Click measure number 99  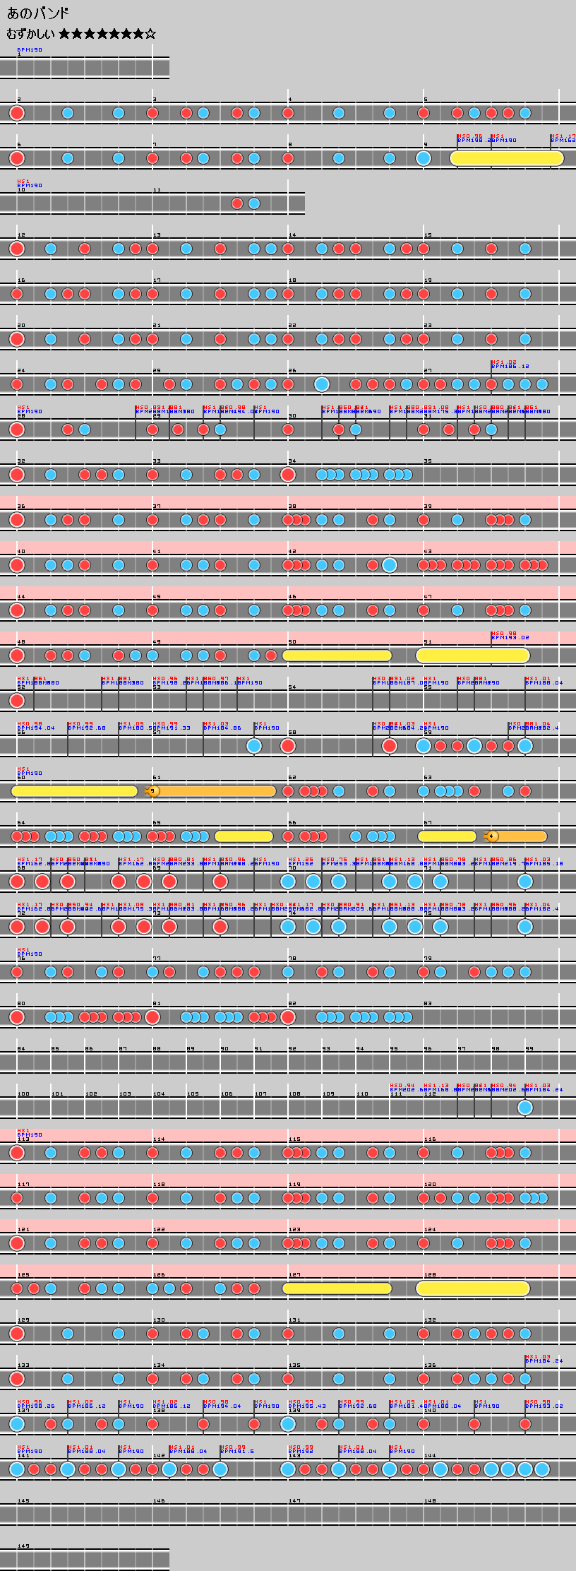click(529, 1049)
